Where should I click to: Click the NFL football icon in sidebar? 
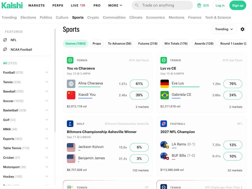tap(5, 40)
